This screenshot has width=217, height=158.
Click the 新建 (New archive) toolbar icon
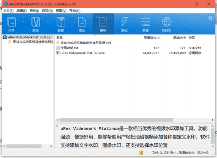[61, 21]
